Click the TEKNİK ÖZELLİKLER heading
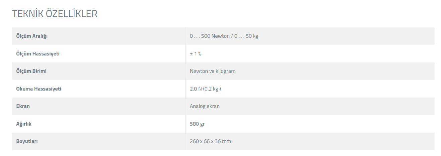This screenshot has height=156, width=441. (x=55, y=14)
